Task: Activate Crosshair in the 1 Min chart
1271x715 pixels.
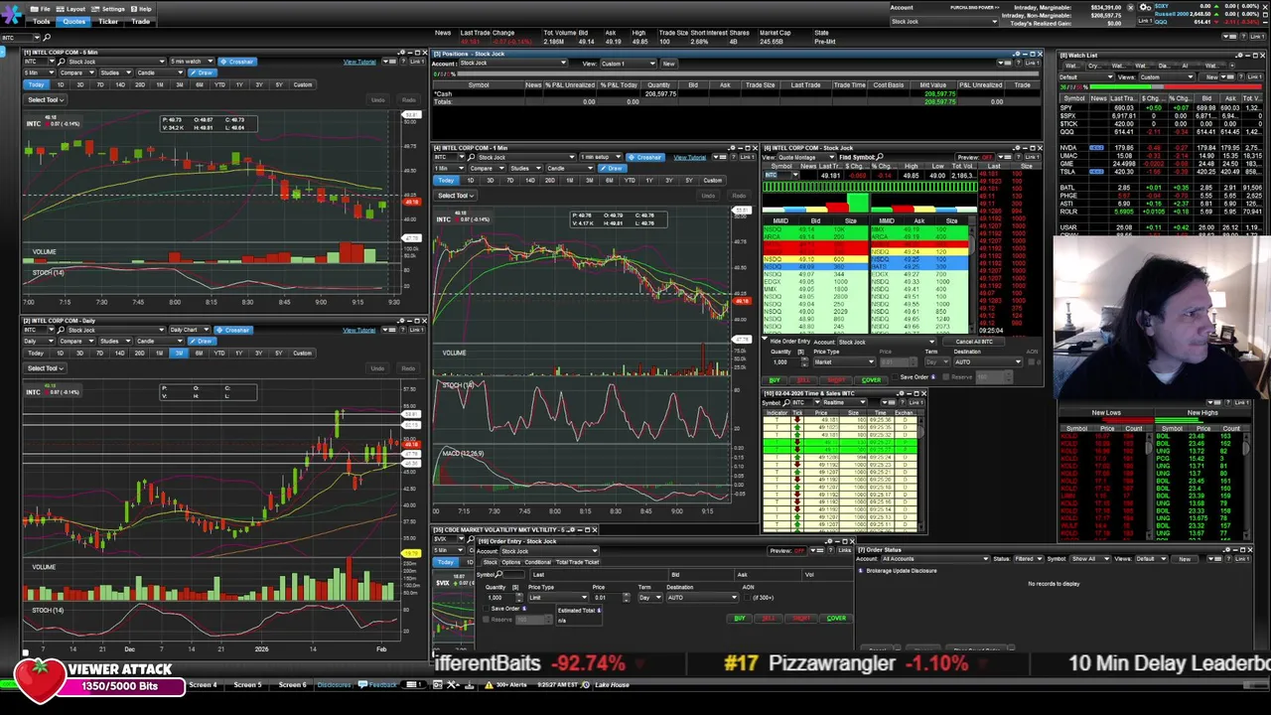Action: (646, 157)
